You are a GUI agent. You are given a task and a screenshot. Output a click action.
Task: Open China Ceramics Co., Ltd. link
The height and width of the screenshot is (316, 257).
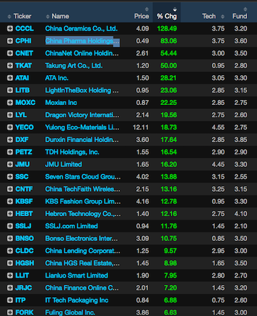[x=81, y=29]
